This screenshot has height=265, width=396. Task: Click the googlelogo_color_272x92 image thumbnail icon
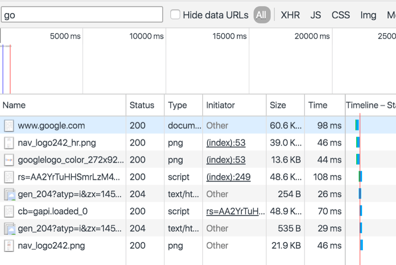(x=9, y=160)
